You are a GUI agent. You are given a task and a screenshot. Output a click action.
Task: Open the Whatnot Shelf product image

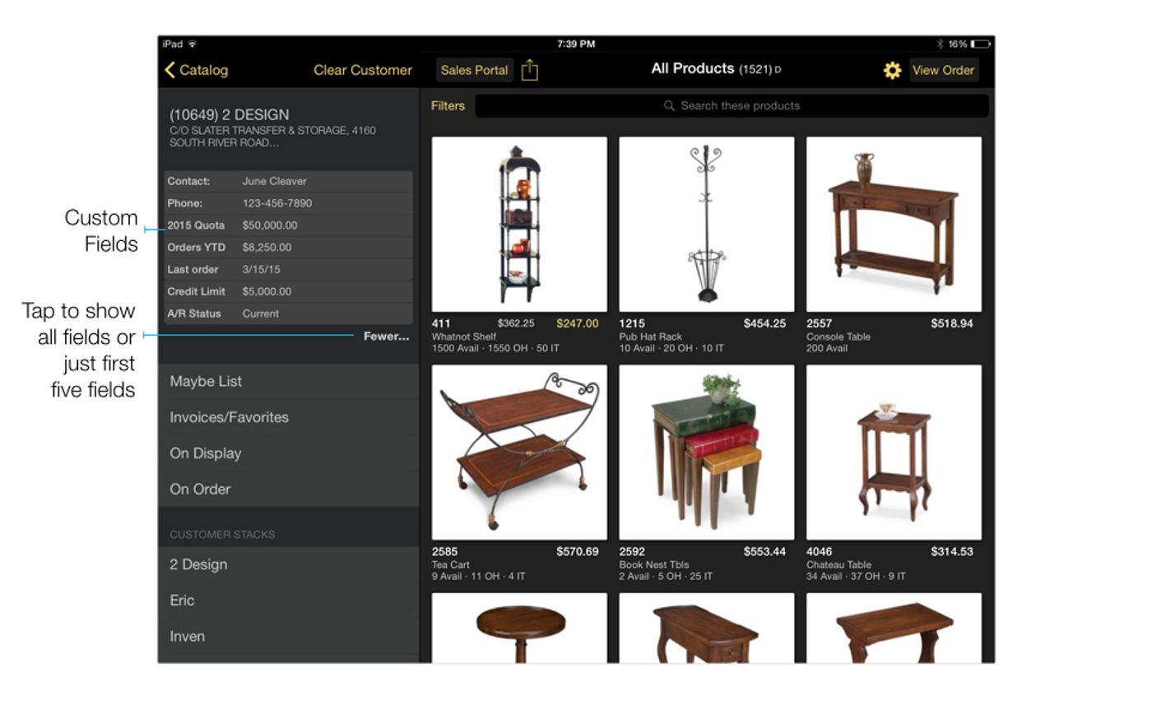click(x=519, y=224)
